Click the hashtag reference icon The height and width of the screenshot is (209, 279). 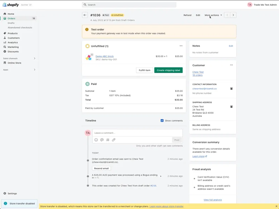[108, 140]
